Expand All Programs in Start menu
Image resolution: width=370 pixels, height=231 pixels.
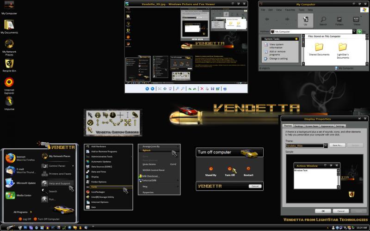click(22, 212)
